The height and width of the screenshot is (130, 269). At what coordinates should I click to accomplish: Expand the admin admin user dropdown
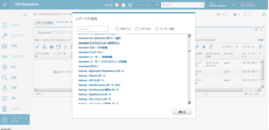233,5
